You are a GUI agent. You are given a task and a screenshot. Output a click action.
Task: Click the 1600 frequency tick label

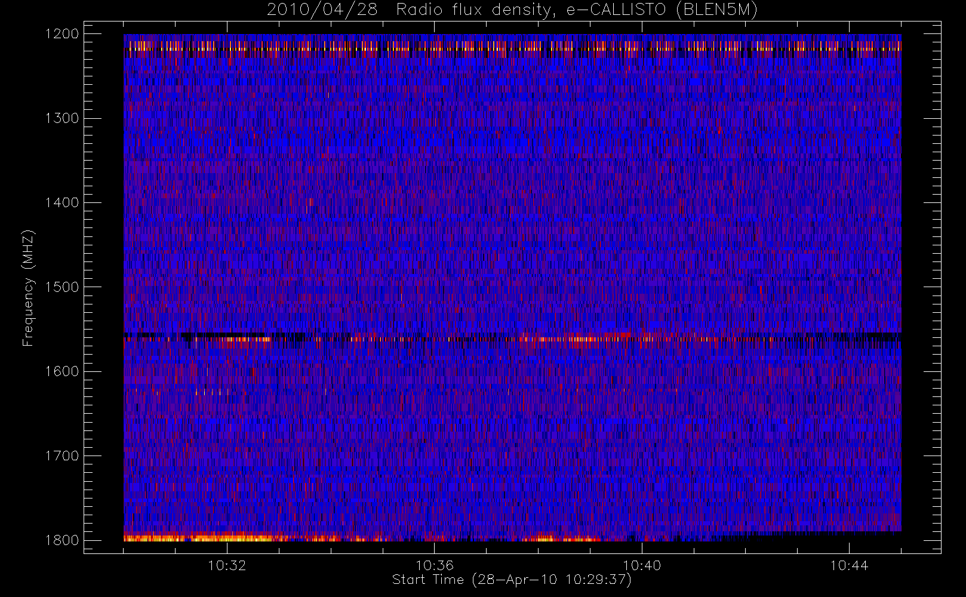(62, 371)
